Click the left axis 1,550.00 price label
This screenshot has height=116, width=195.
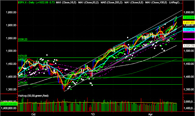(x=11, y=38)
